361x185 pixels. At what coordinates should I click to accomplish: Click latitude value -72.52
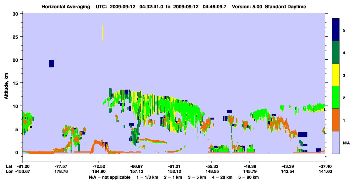[x=98, y=166]
